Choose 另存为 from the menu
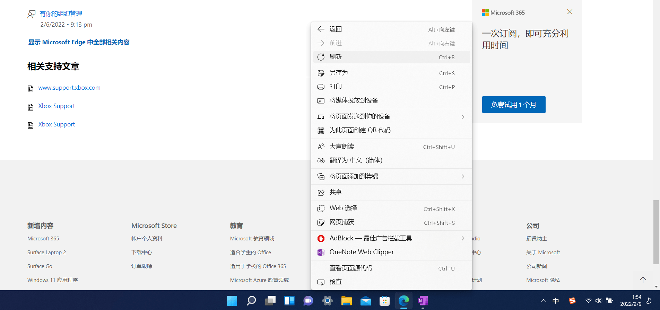Screen dimensions: 660x310 click(392, 73)
